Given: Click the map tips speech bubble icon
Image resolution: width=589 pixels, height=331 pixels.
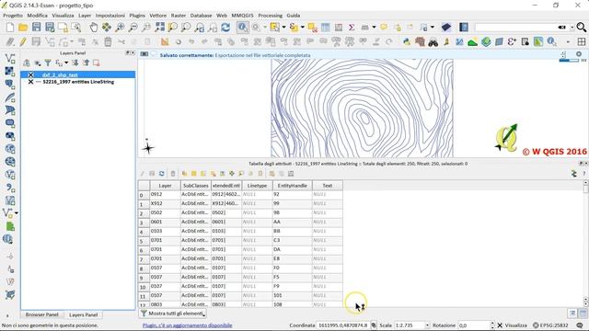Looking at the screenshot, I should coord(384,27).
